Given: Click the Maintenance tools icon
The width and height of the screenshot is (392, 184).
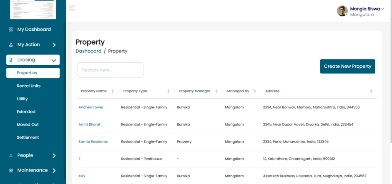Looking at the screenshot, I should point(11,171).
